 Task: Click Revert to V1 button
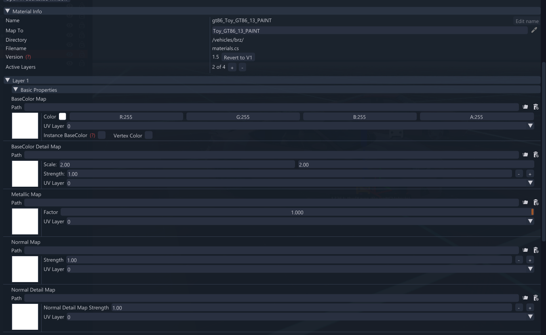(238, 57)
